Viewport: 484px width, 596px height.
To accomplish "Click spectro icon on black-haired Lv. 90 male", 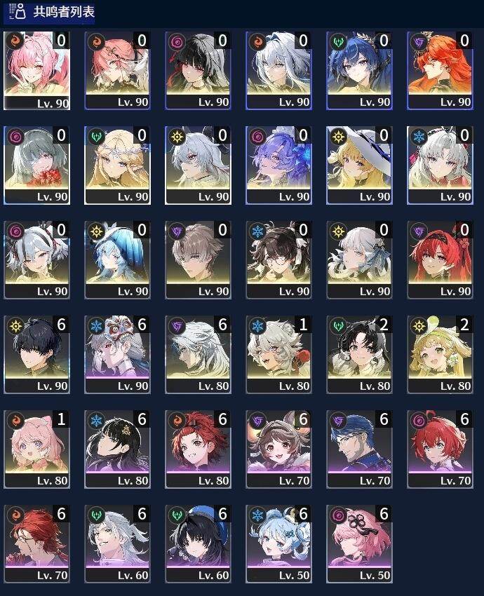I will (15, 326).
